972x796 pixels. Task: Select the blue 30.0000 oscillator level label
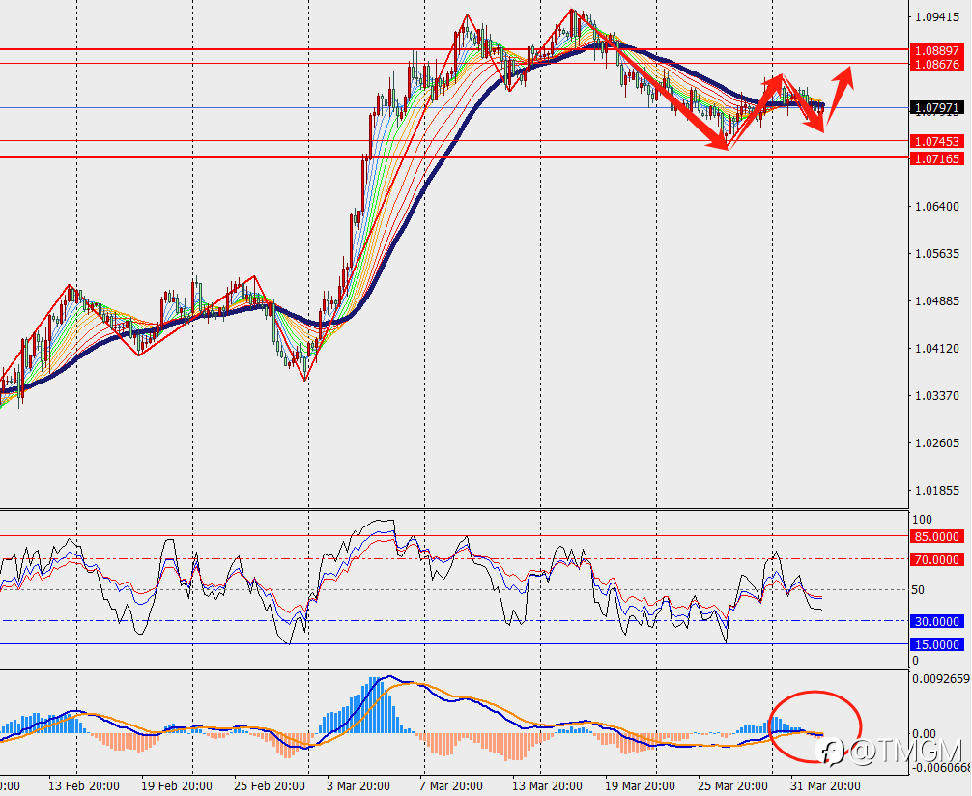point(936,622)
